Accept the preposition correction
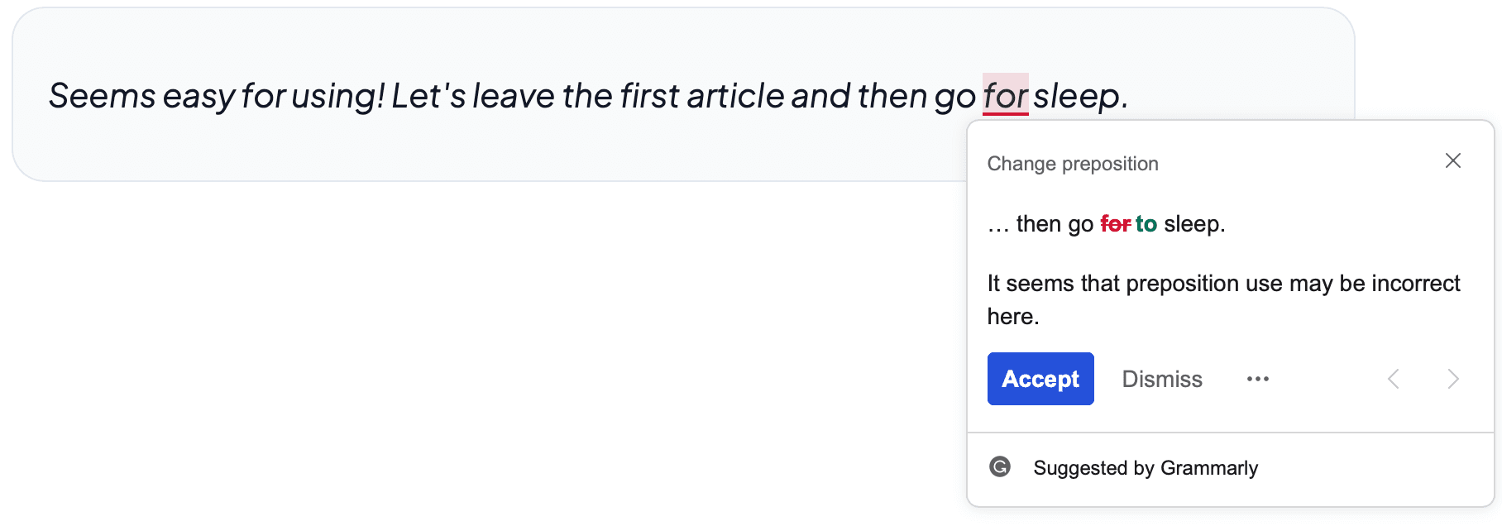 click(x=1040, y=379)
